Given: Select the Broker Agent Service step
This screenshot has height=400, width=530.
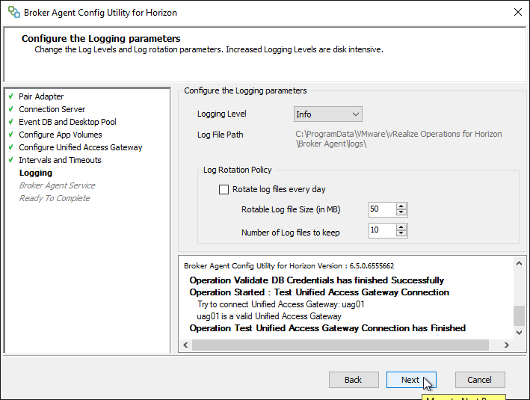Looking at the screenshot, I should (57, 185).
